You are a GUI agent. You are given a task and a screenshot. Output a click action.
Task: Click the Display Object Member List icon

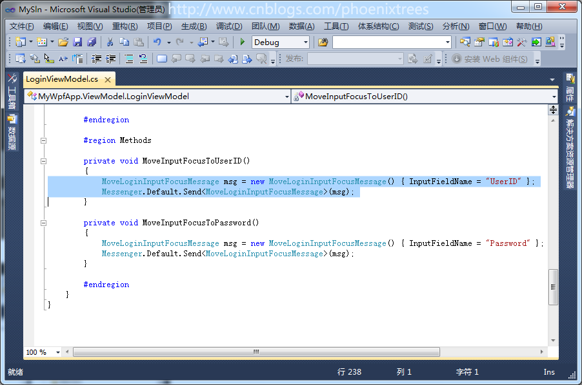coord(21,59)
